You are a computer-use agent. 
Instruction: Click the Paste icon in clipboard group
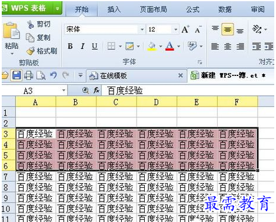click(11, 31)
